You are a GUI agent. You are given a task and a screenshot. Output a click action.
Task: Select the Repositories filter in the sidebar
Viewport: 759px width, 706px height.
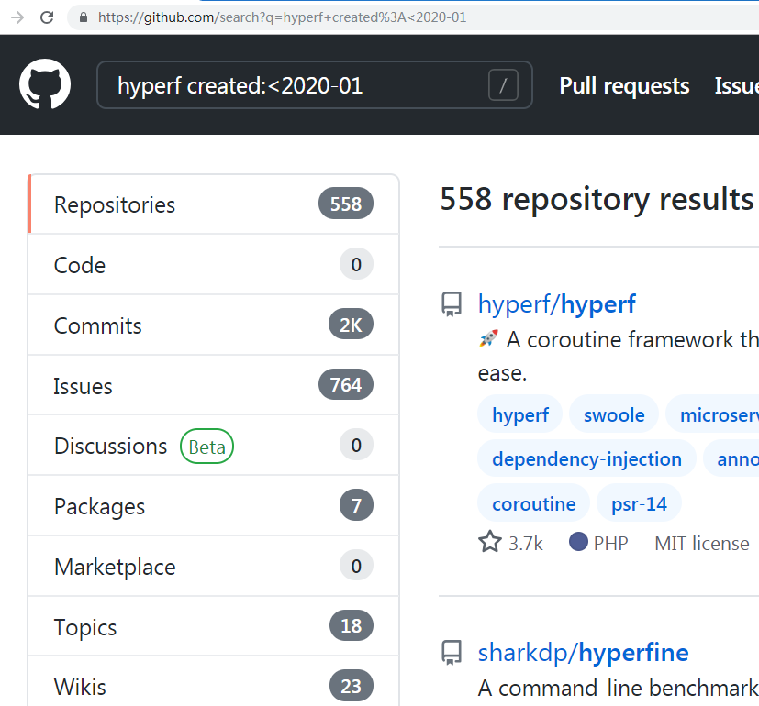214,204
